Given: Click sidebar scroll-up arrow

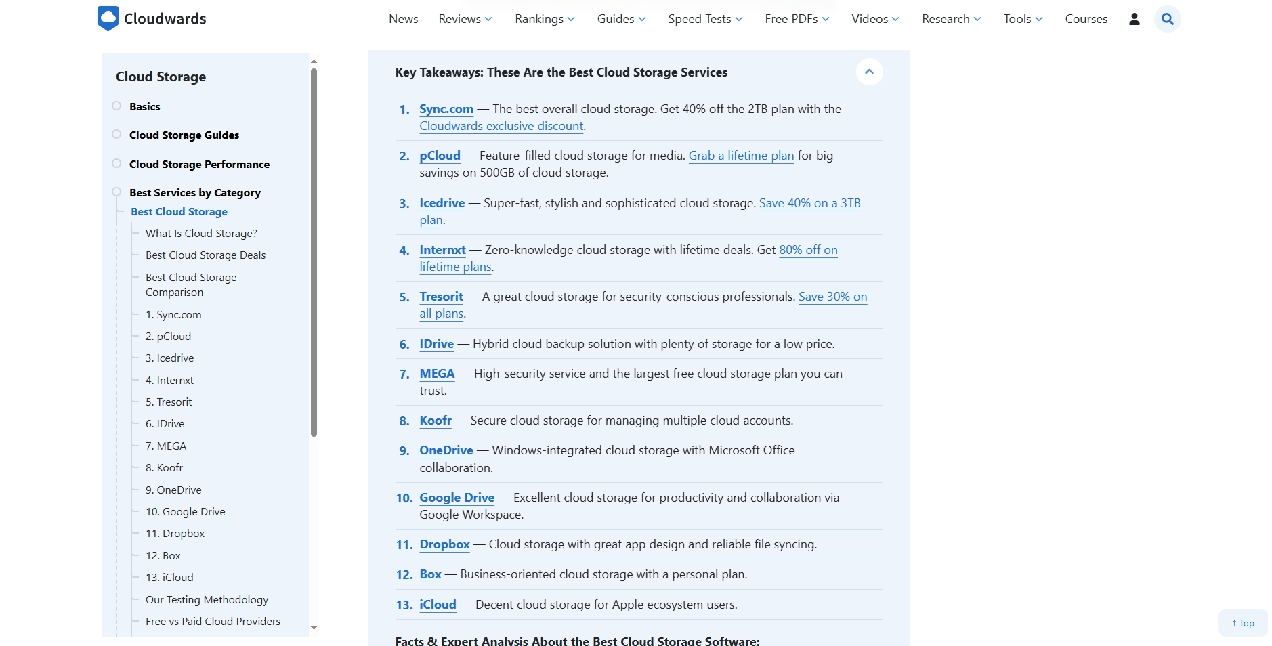Looking at the screenshot, I should pyautogui.click(x=314, y=62).
